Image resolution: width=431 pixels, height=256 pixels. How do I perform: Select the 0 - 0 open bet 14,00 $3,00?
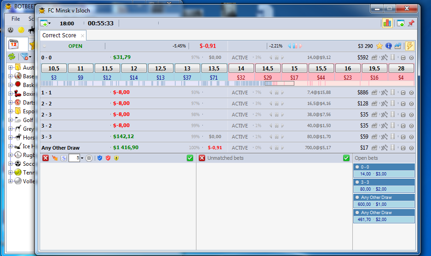pyautogui.click(x=384, y=170)
